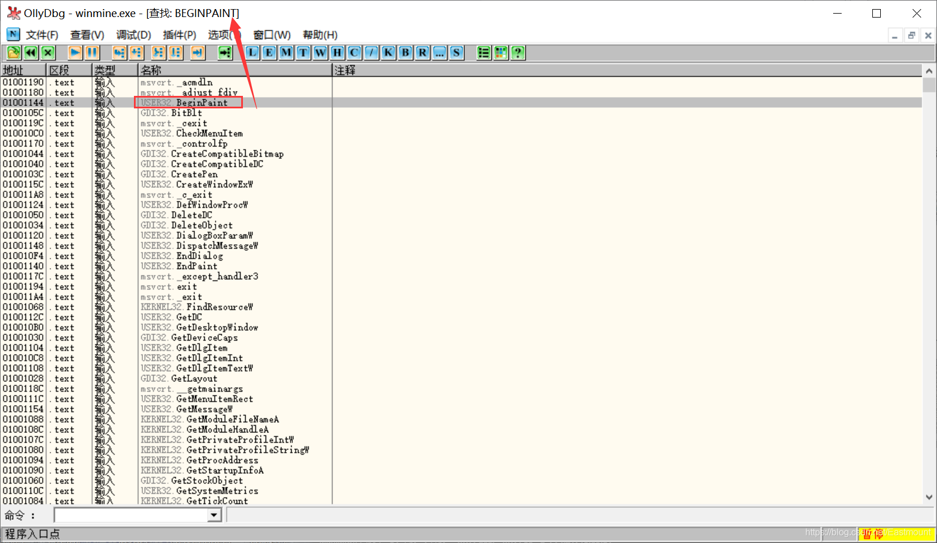
Task: Click the Close program X icon
Action: tap(48, 53)
